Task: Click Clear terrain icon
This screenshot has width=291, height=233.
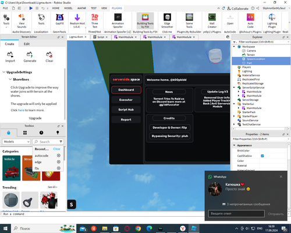Action: point(49,57)
